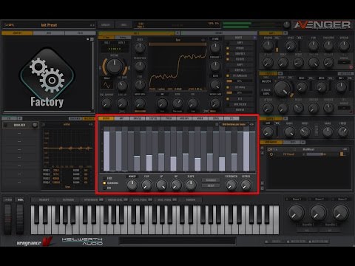Click the previous/next arrows by harmonic preset name
Screen dimensions: 355x266
pos(251,124)
